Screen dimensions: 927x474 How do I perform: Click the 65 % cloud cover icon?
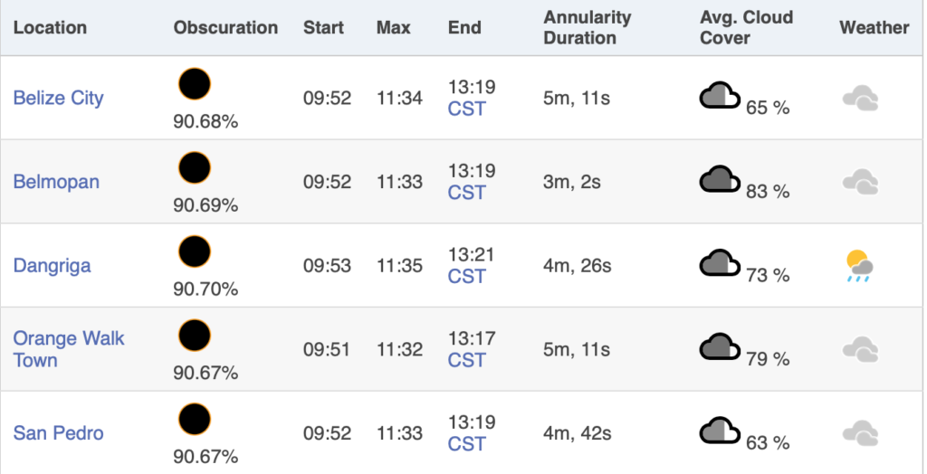pyautogui.click(x=720, y=96)
